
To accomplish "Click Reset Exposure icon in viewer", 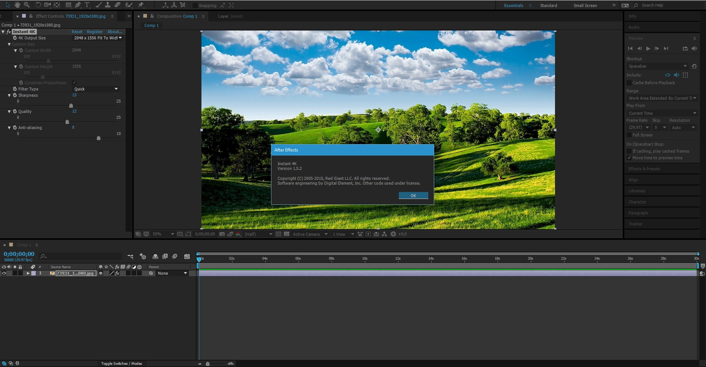I will tap(393, 234).
